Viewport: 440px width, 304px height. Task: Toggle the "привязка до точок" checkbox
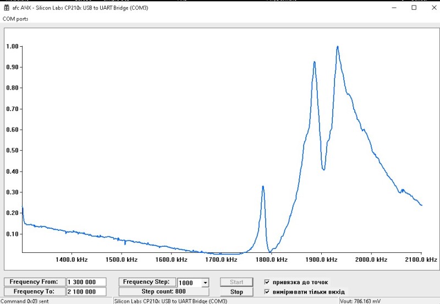click(267, 281)
